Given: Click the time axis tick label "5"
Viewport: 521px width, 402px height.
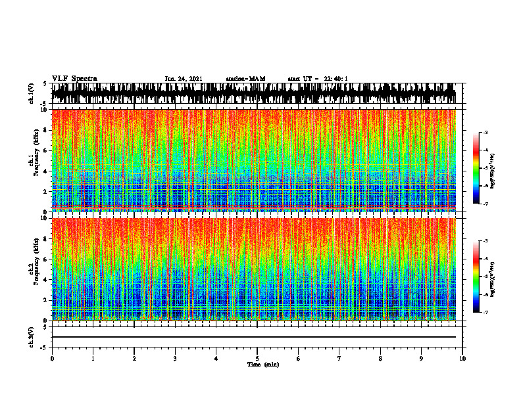Looking at the screenshot, I should click(257, 359).
